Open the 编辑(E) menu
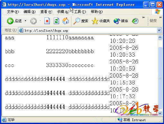This screenshot has height=124, width=164. click(30, 12)
